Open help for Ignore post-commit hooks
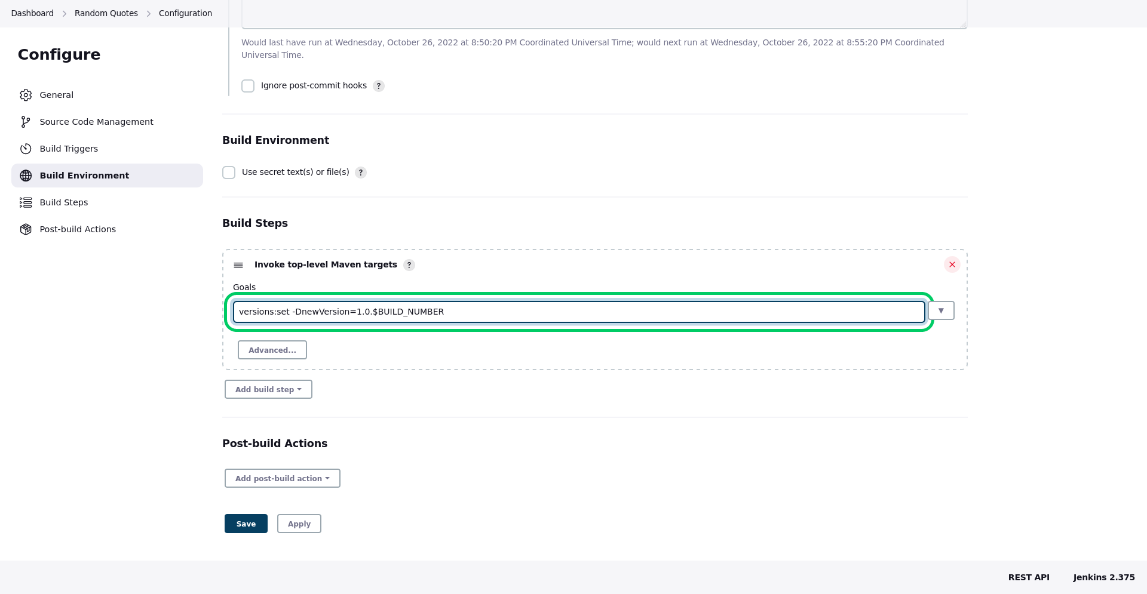This screenshot has height=594, width=1147. [379, 86]
